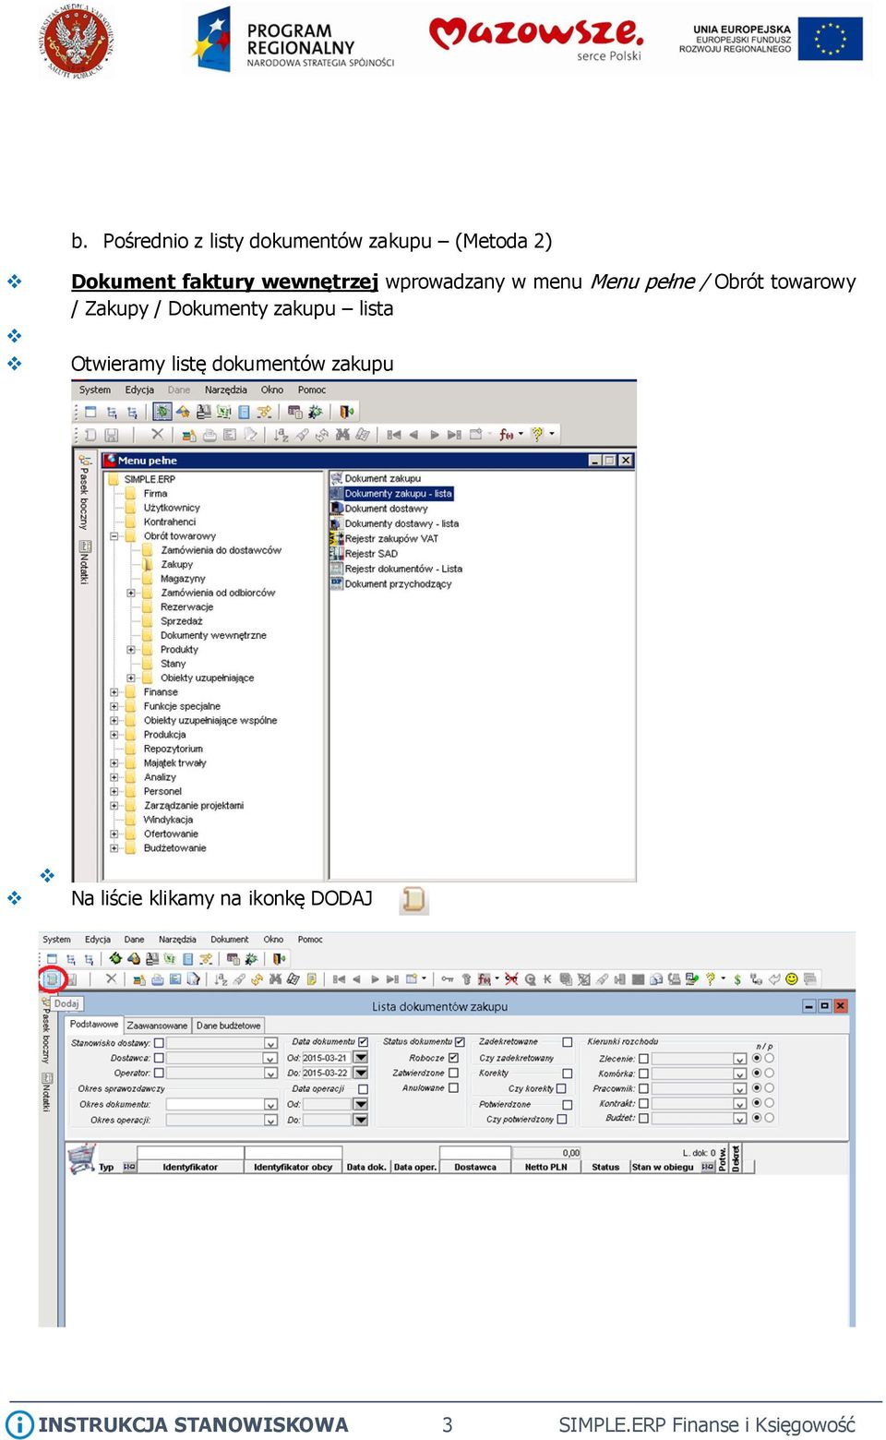This screenshot has width=886, height=1440.
Task: Tick the Zadekretowane checkbox
Action: coord(567,1042)
